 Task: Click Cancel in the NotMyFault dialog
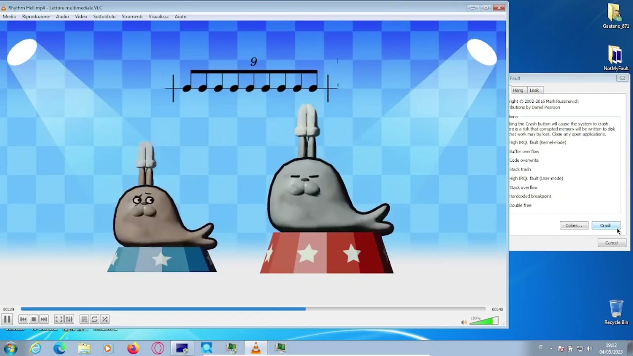[612, 243]
